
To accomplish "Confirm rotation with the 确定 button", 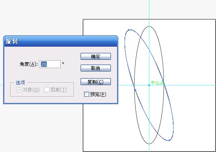I will click(96, 56).
